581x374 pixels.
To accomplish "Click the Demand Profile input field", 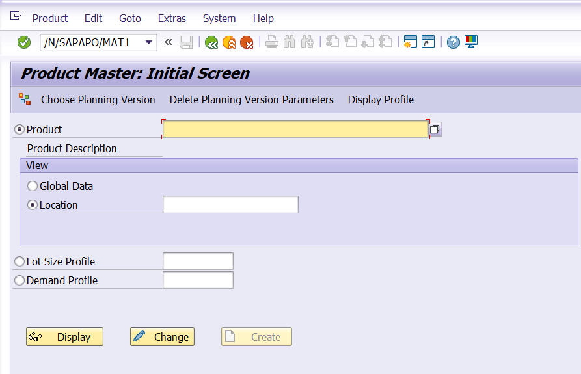I will pyautogui.click(x=198, y=280).
